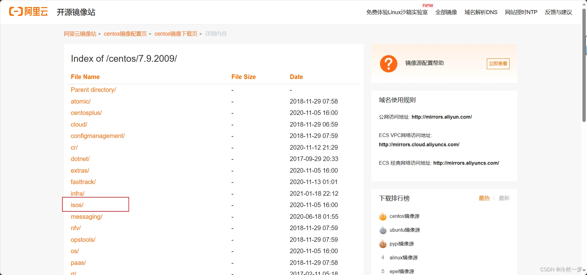The width and height of the screenshot is (587, 275).
Task: Open 免费体验Linux沙箱实验室 navigation link
Action: (x=397, y=12)
